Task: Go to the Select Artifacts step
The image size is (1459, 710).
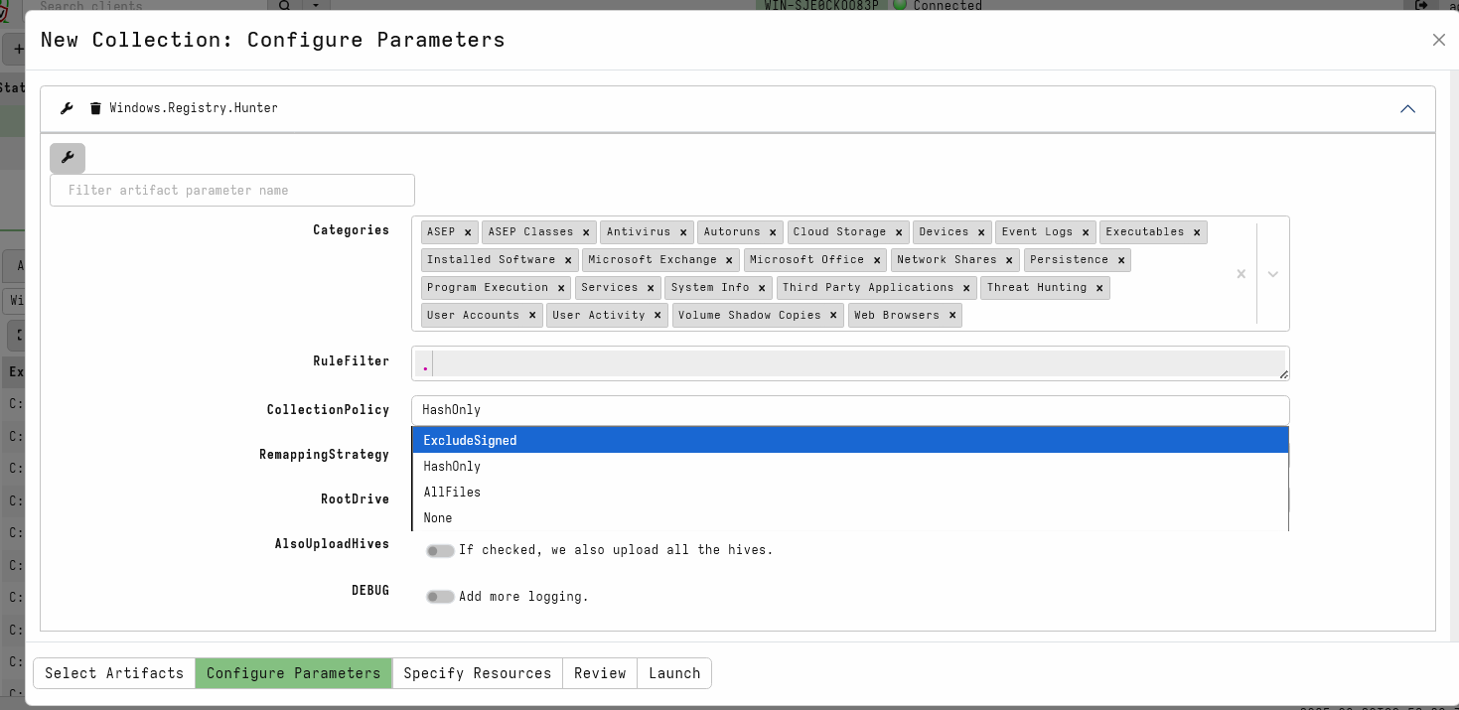Action: [114, 673]
